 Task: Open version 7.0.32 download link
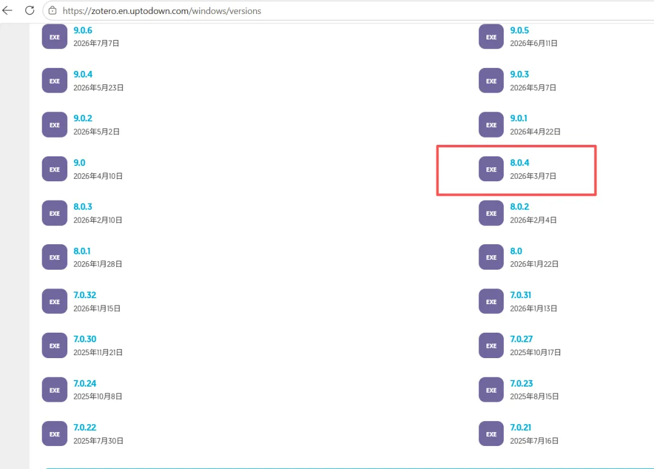(85, 295)
